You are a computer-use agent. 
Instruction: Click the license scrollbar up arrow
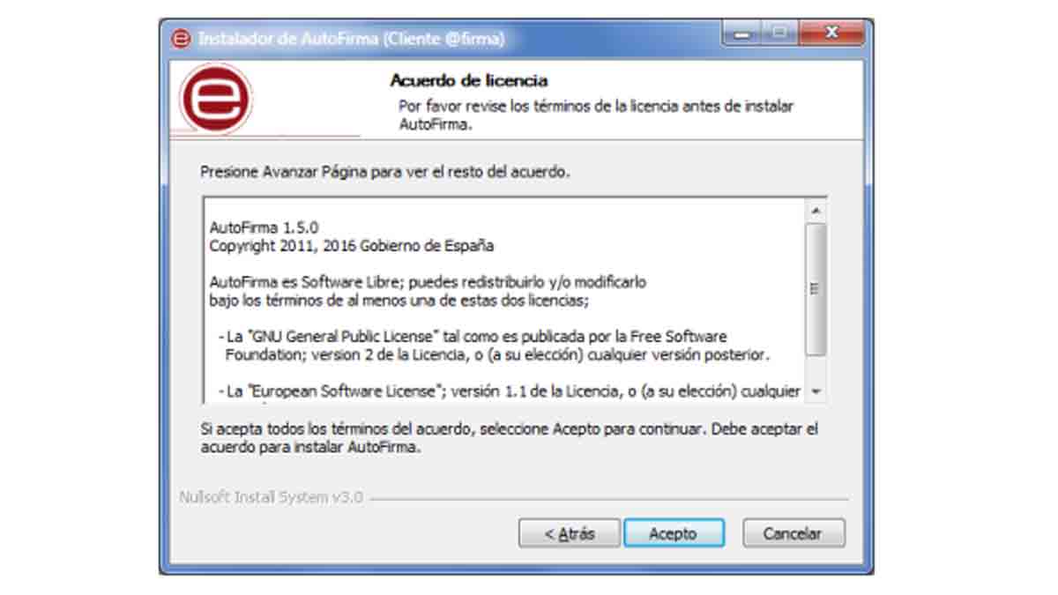point(816,212)
